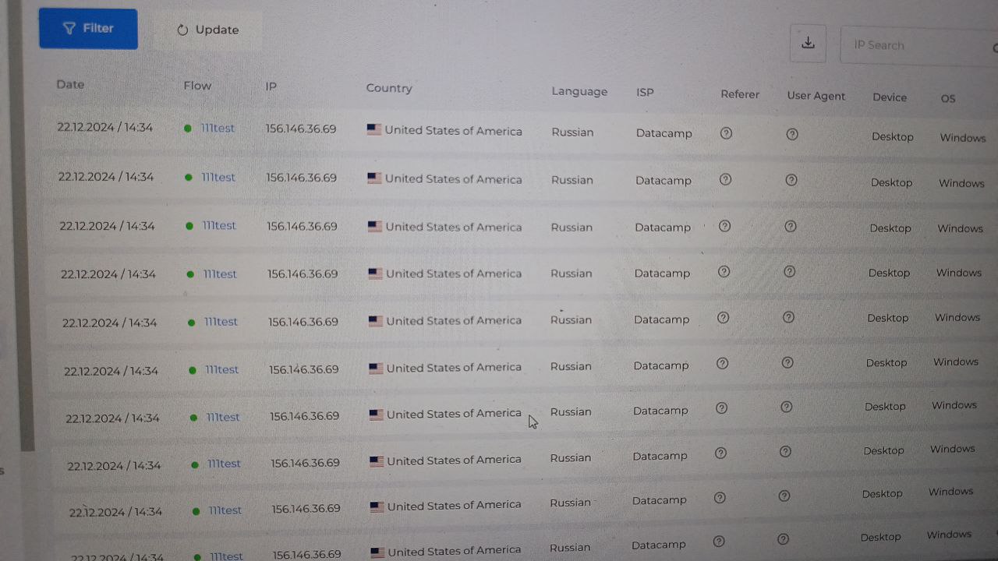Image resolution: width=998 pixels, height=561 pixels.
Task: Open the 111test flow link in first row
Action: pos(218,129)
